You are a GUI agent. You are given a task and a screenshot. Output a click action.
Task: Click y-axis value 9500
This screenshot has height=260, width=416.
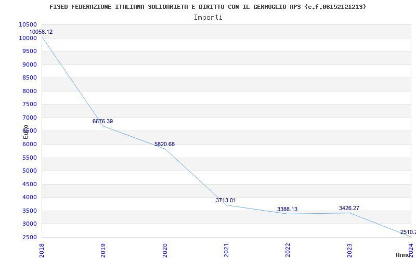(30, 51)
